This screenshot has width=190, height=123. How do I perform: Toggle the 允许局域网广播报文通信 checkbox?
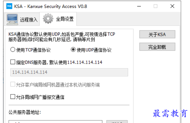click(13, 97)
